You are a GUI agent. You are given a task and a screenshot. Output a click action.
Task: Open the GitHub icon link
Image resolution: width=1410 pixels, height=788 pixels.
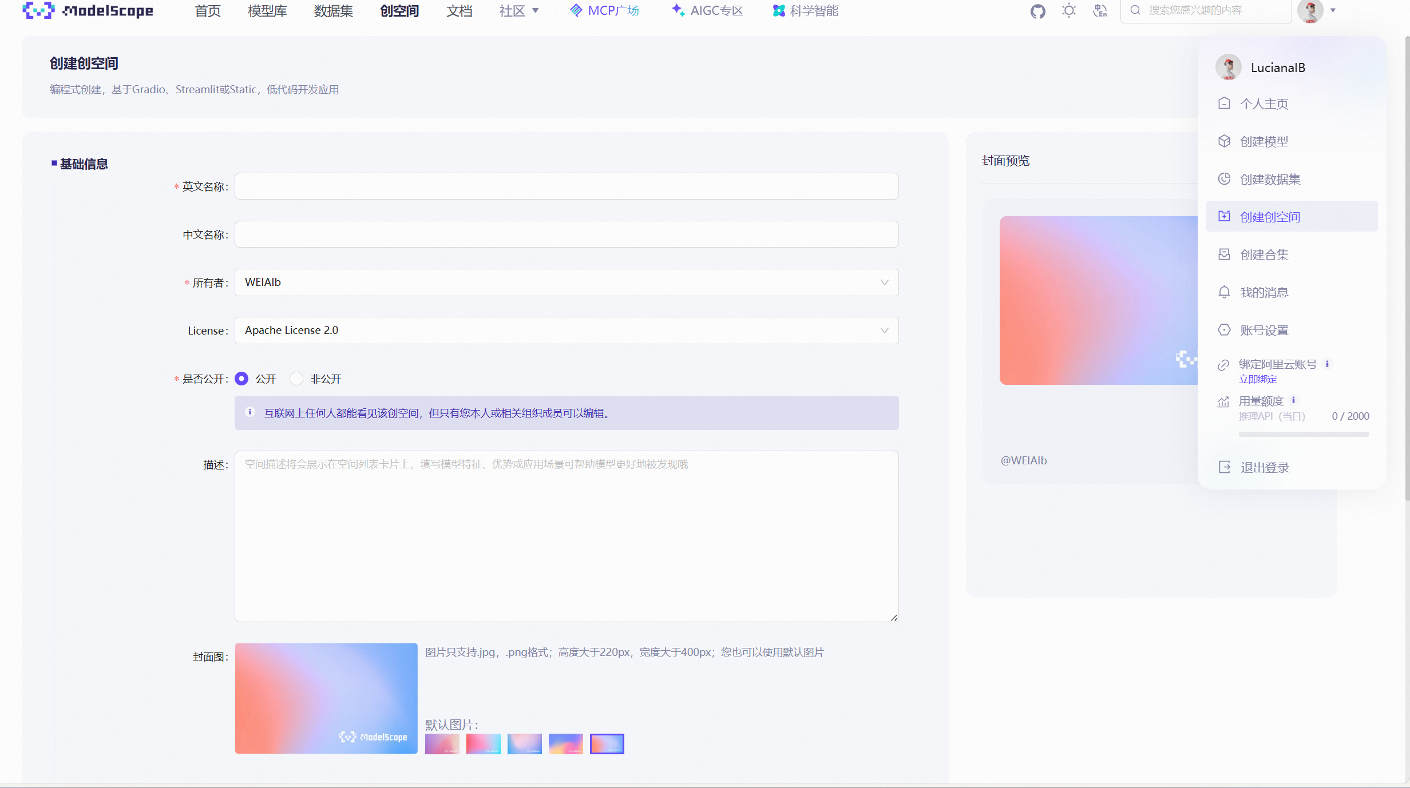(x=1037, y=11)
